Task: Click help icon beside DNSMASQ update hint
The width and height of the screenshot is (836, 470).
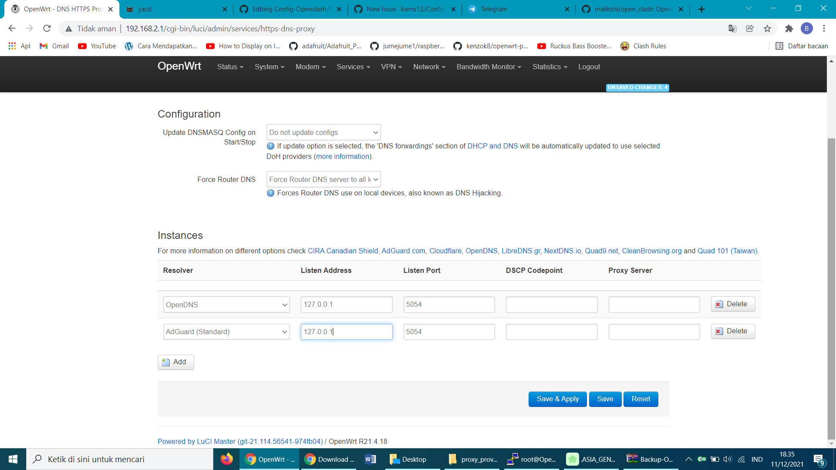Action: click(270, 146)
